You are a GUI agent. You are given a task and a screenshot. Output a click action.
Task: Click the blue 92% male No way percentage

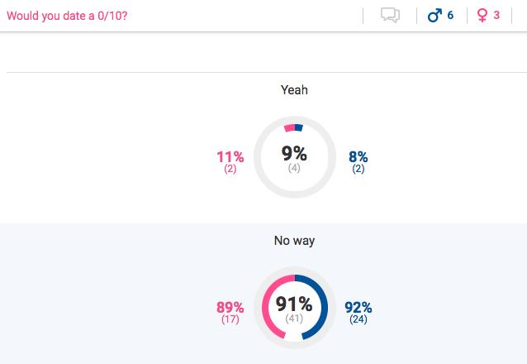[358, 308]
